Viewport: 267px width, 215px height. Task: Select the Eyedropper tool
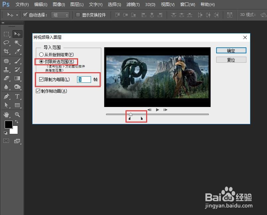[x=17, y=51]
